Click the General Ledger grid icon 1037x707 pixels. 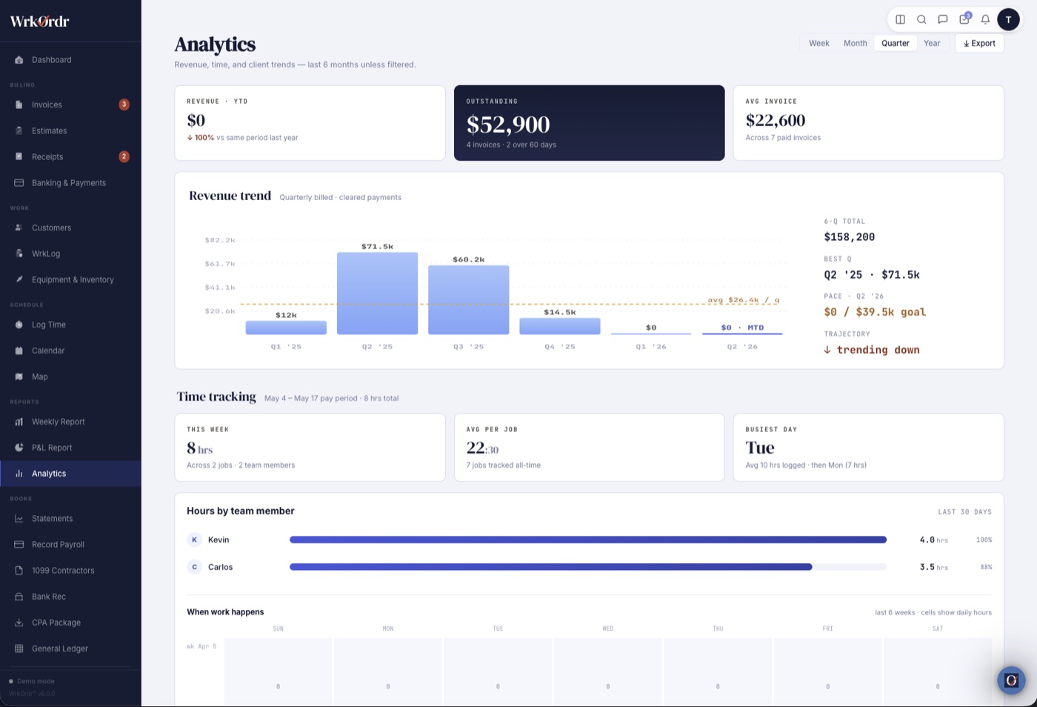click(x=19, y=649)
